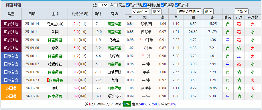
Task: Open the Crow* company dropdown
Action: pos(140,11)
